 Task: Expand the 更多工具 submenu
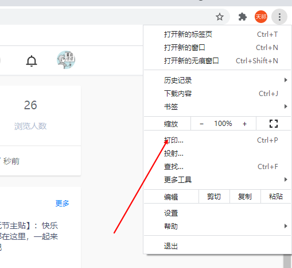217,180
